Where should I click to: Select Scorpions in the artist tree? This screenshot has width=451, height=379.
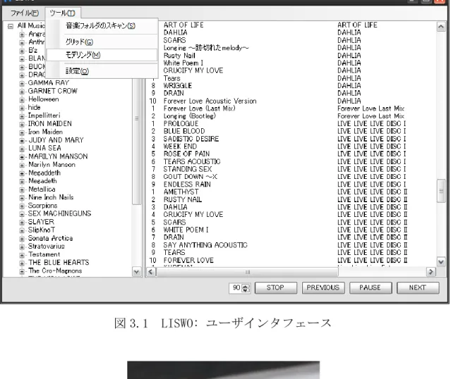click(x=42, y=206)
